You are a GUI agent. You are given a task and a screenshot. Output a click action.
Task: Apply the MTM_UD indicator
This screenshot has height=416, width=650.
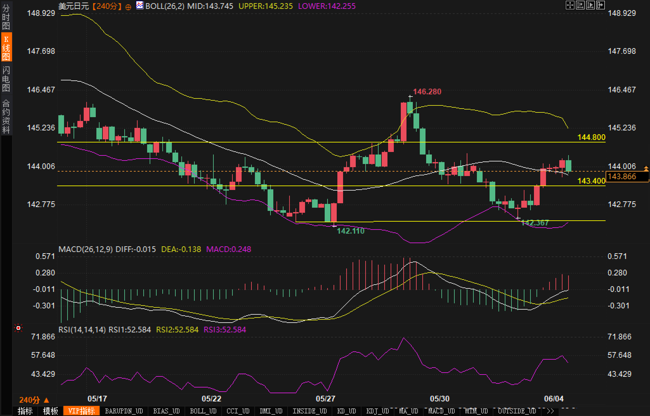476,411
